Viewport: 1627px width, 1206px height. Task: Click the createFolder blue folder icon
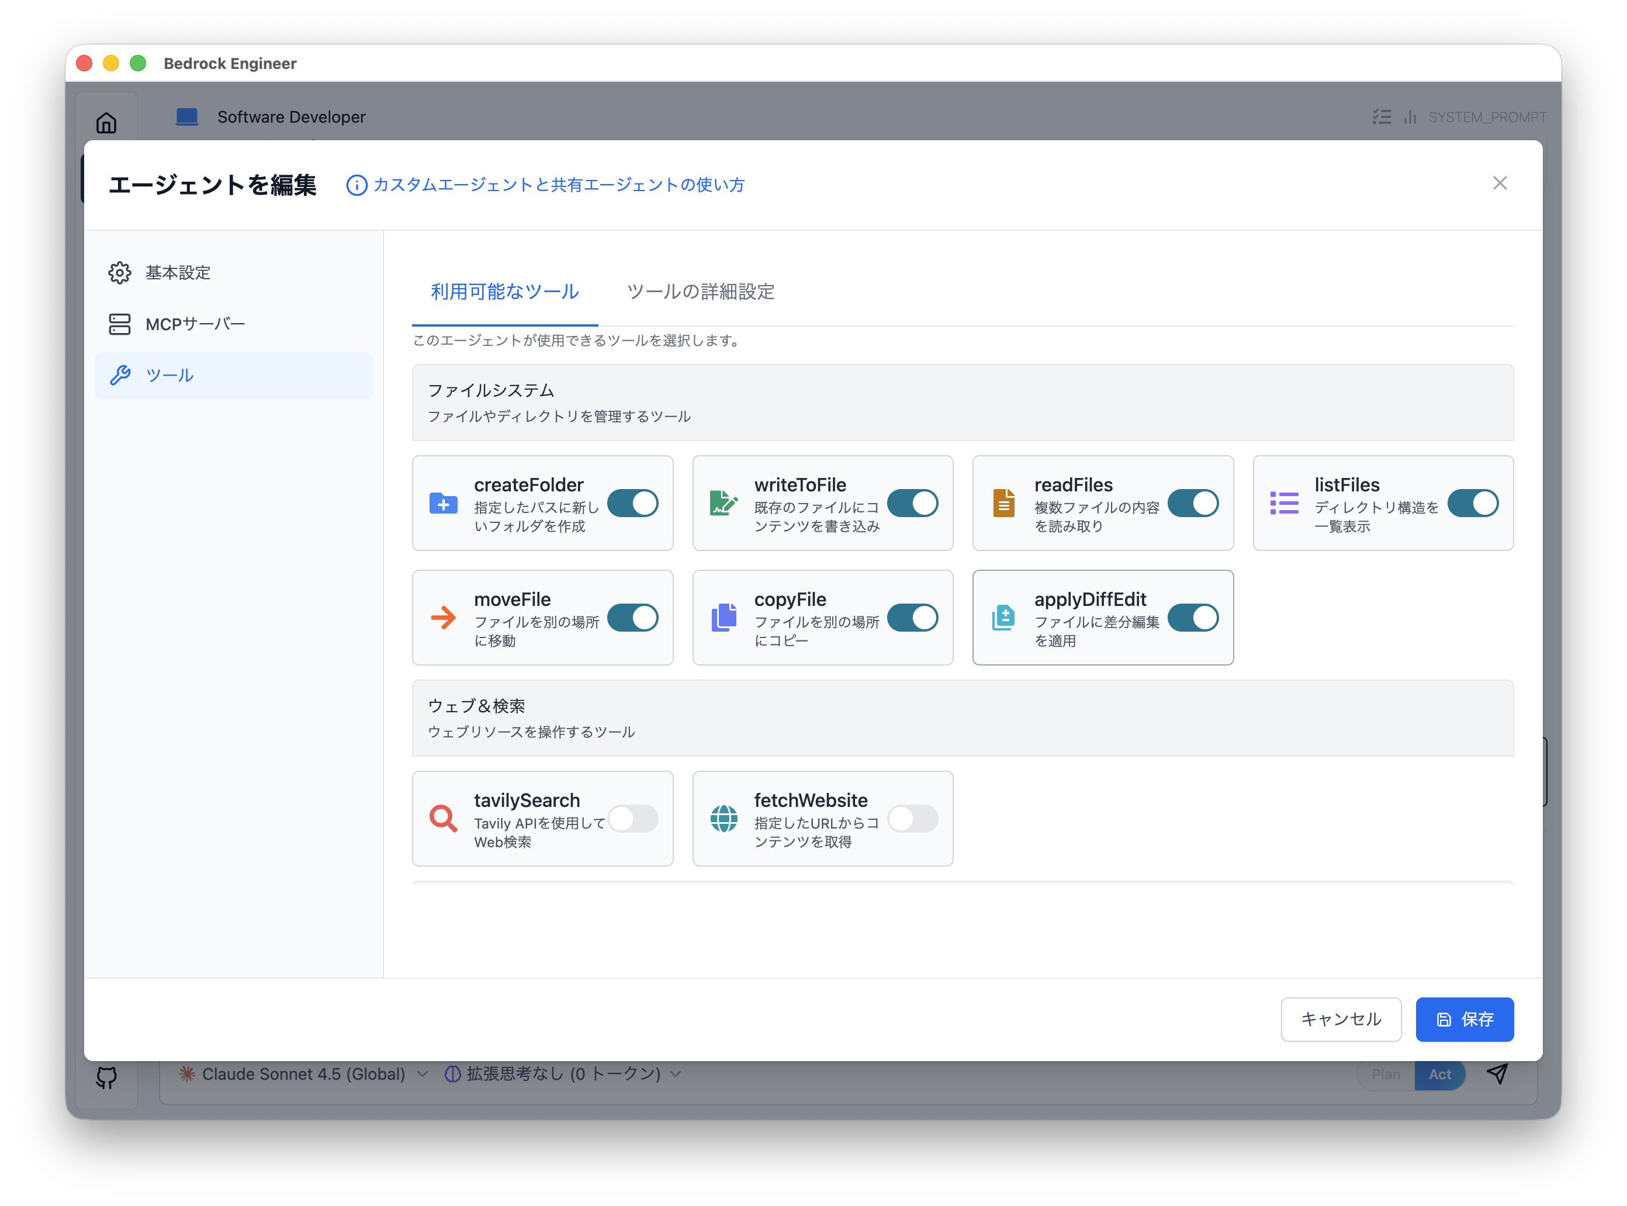click(x=443, y=504)
